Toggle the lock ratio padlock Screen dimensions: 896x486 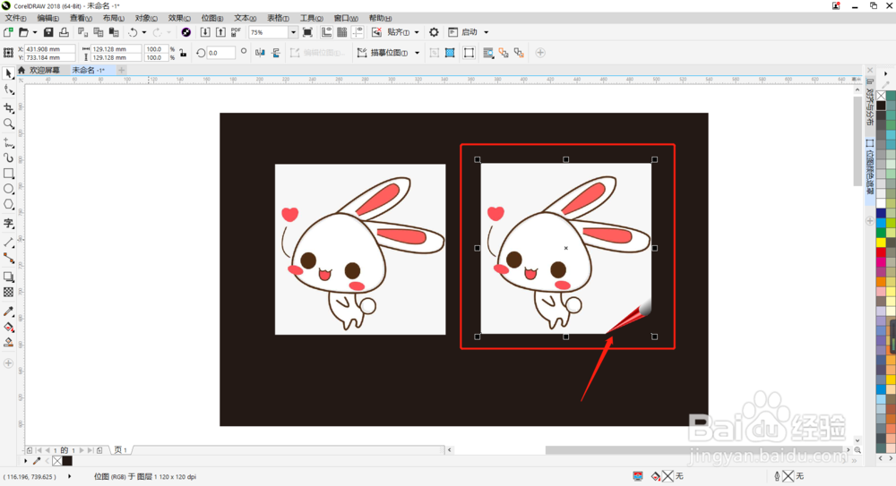pos(183,53)
